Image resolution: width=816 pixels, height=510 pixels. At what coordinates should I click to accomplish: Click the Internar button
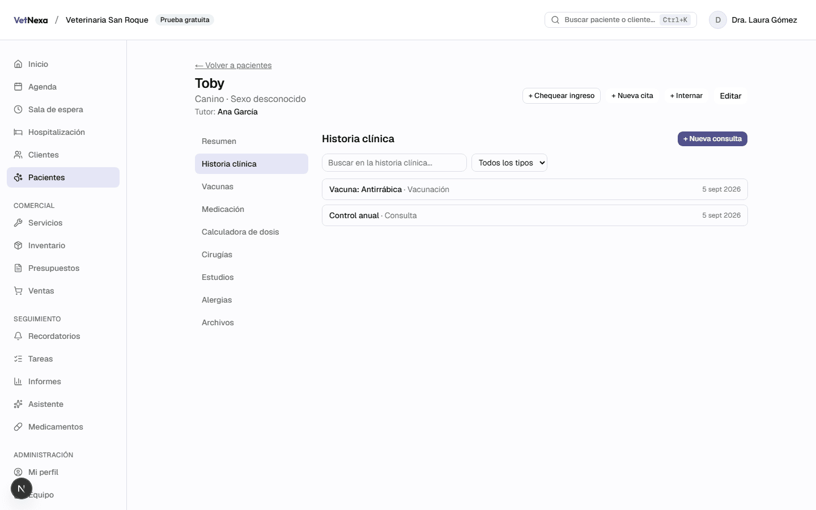[x=686, y=96]
